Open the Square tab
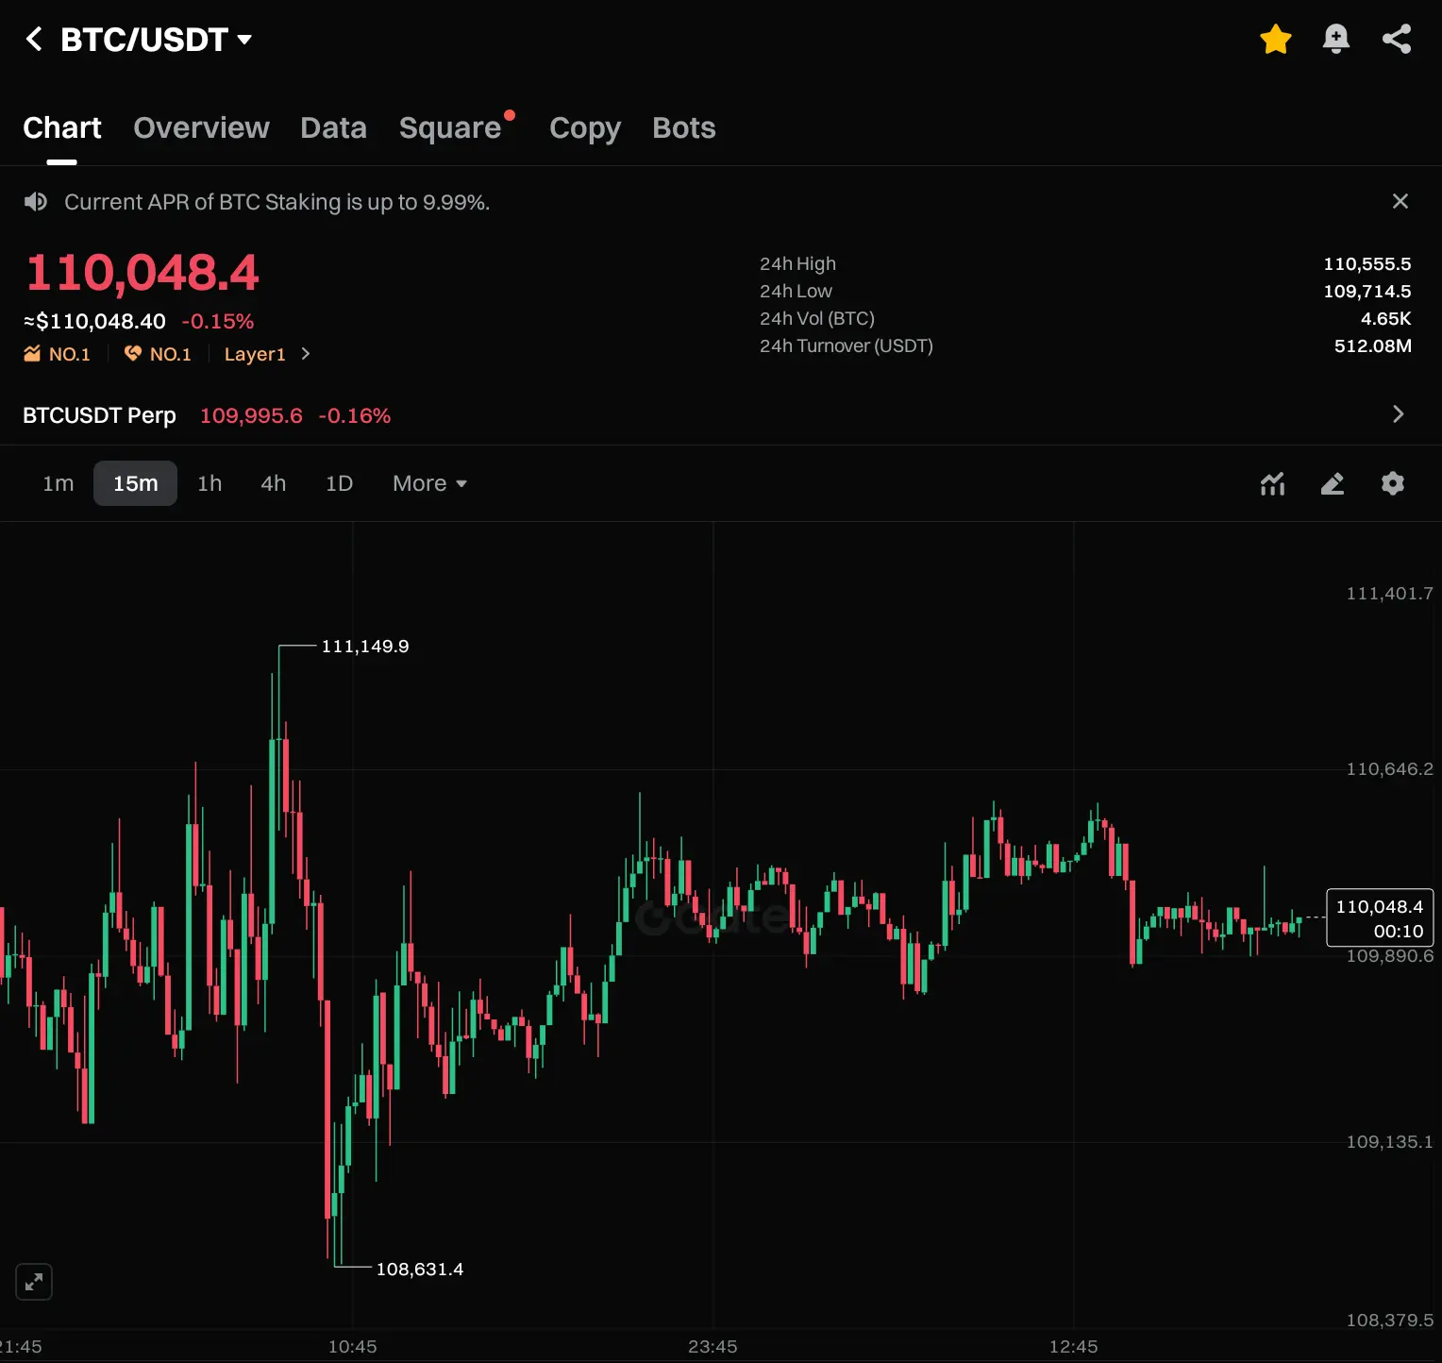Screen dimensions: 1442x1363 [450, 127]
